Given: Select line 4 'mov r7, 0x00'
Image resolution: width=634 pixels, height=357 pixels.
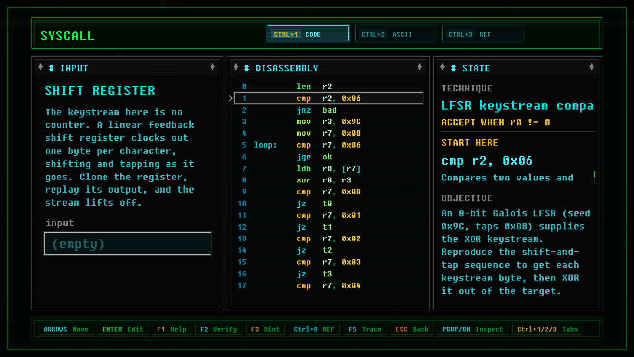Looking at the screenshot, I should pyautogui.click(x=328, y=133).
